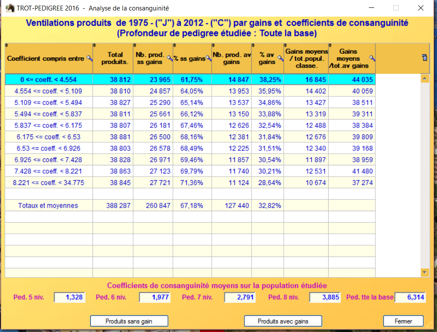Click the search magnifier in Coefficient compris entre header
The image size is (437, 332).
click(89, 58)
